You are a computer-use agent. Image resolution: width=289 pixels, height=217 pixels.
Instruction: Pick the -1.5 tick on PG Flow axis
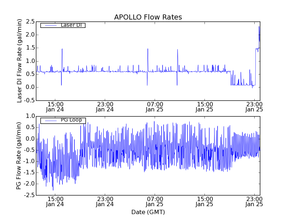pyautogui.click(x=29, y=173)
